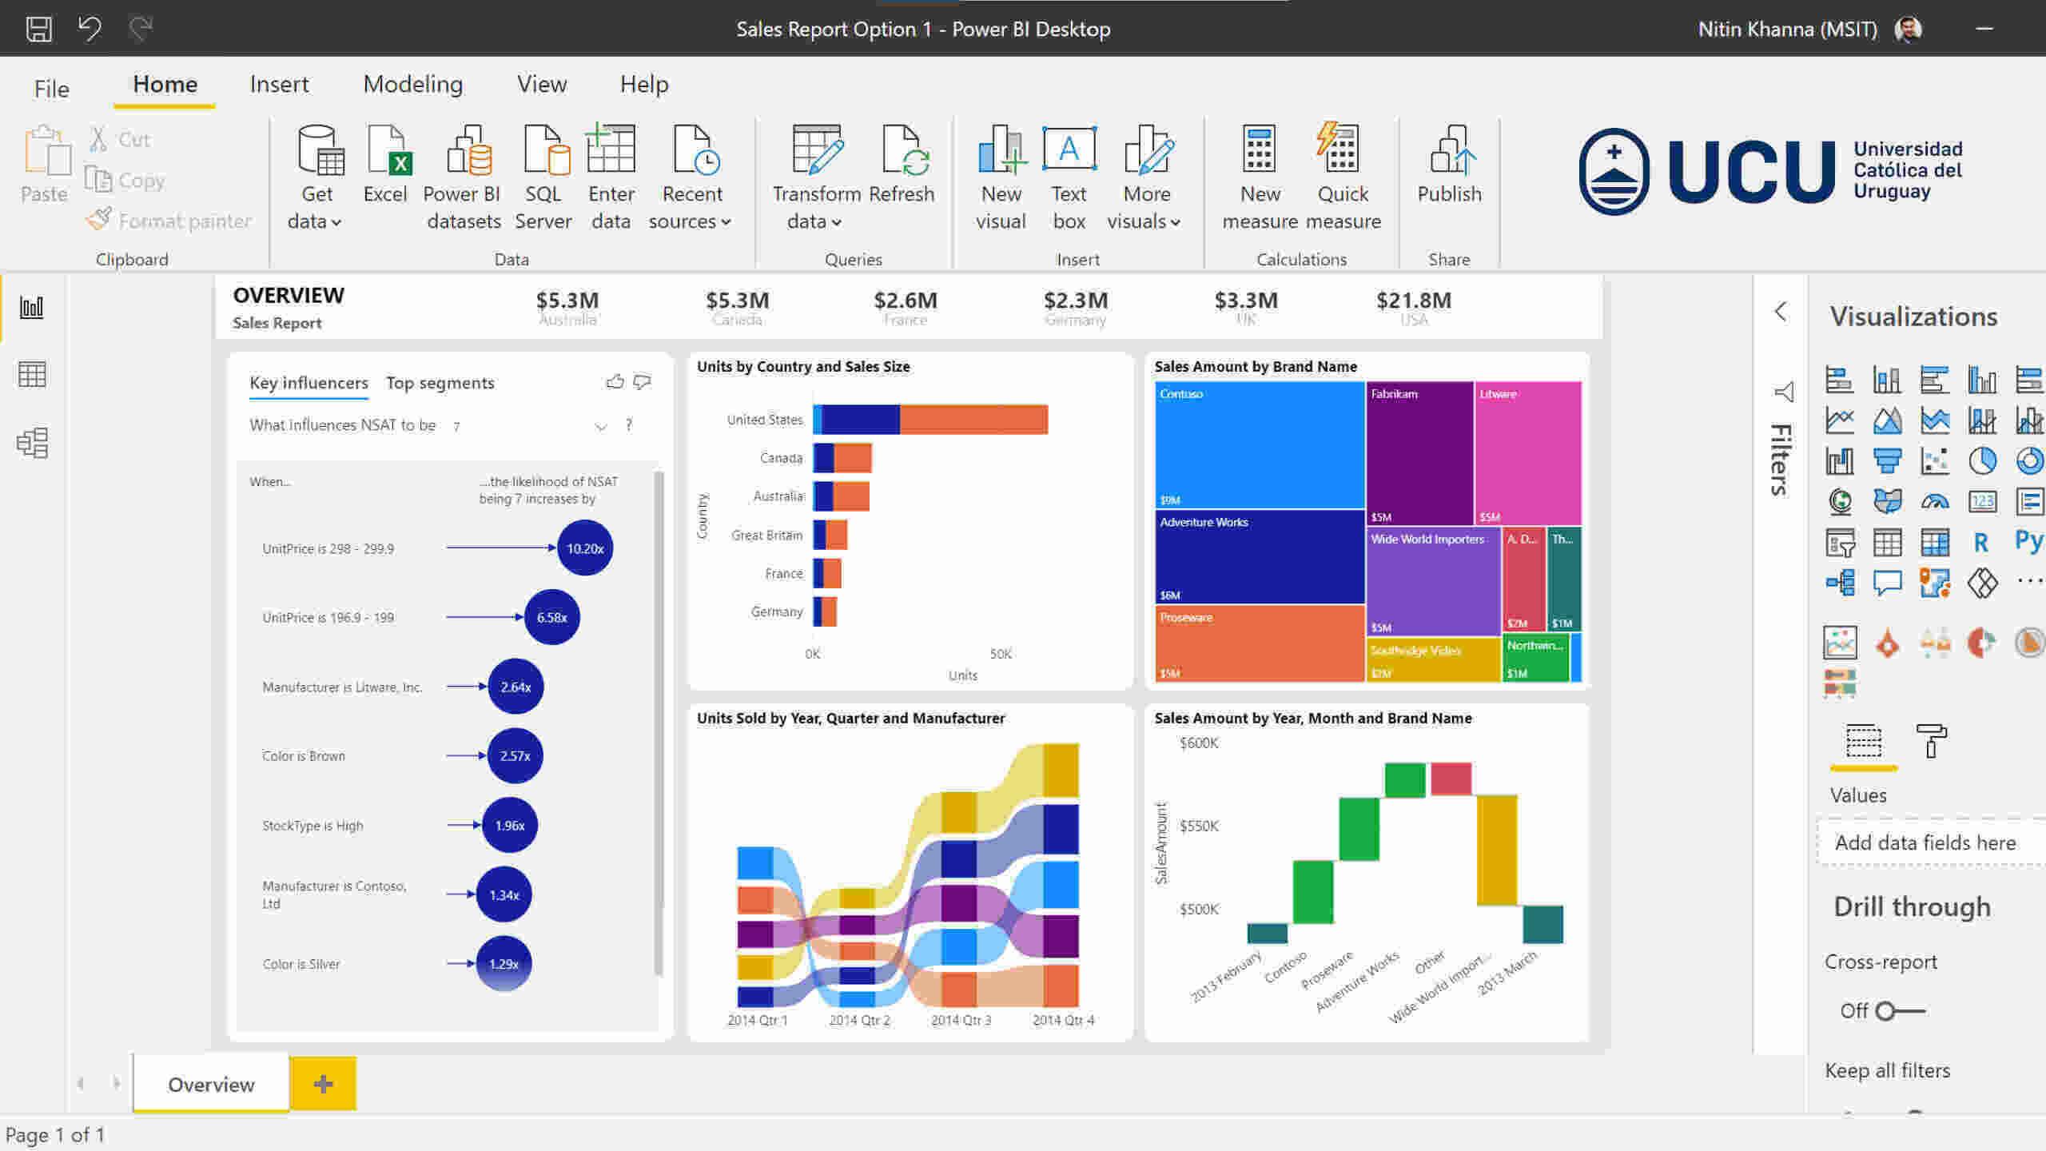The image size is (2046, 1151).
Task: Select the funnel visual icon
Action: tap(1887, 460)
